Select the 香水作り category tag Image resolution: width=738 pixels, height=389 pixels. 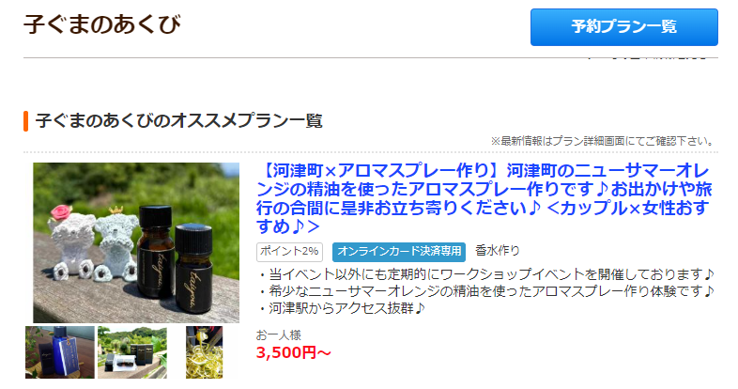(498, 251)
